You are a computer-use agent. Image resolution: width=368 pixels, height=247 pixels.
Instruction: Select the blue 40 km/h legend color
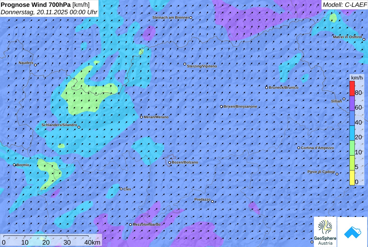352,118
